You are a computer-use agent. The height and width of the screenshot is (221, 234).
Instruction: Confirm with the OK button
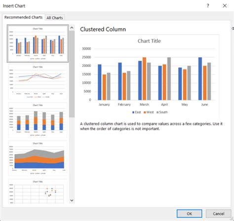[189, 214]
